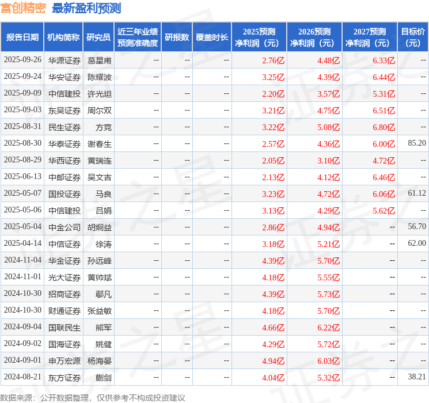Click the 华西证券 institution cell
Viewport: 429px width, 403px height.
coord(64,160)
